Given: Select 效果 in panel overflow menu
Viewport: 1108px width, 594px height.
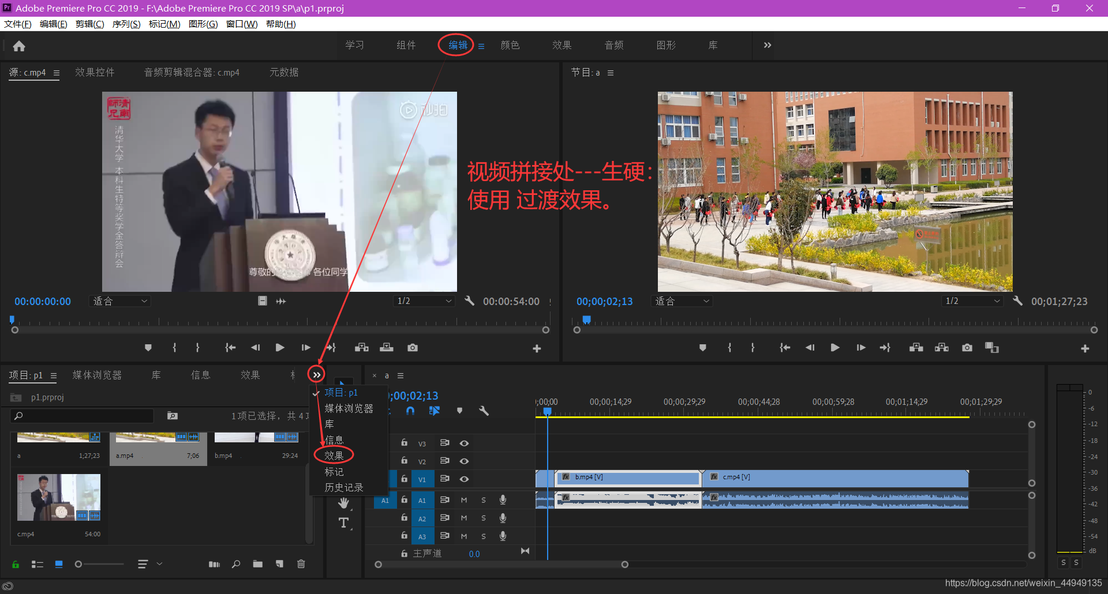Looking at the screenshot, I should tap(334, 456).
